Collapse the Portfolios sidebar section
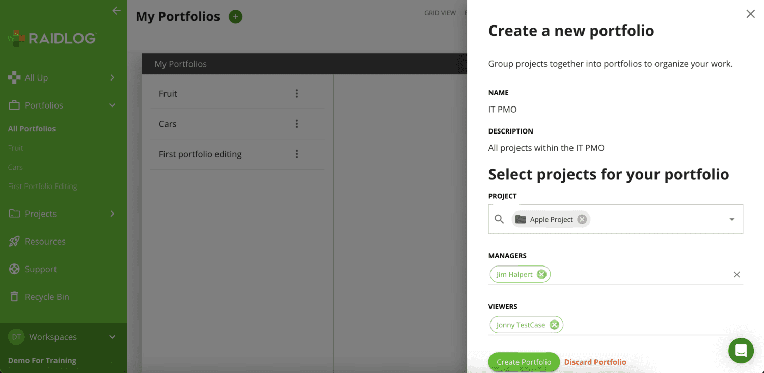Screen dimensions: 764x373 tap(112, 105)
